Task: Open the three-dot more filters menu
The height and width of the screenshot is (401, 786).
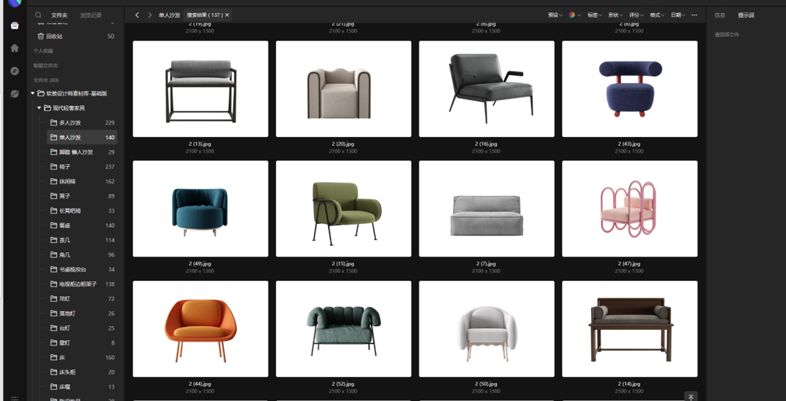Action: click(x=694, y=15)
